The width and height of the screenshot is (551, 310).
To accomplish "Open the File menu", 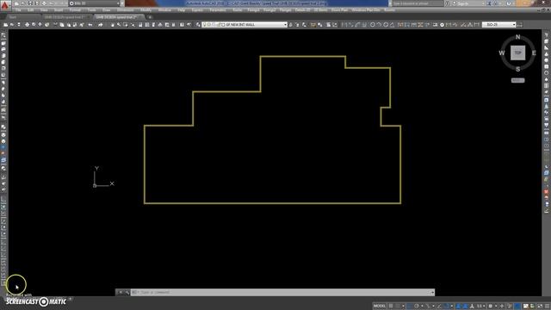I will (18, 10).
